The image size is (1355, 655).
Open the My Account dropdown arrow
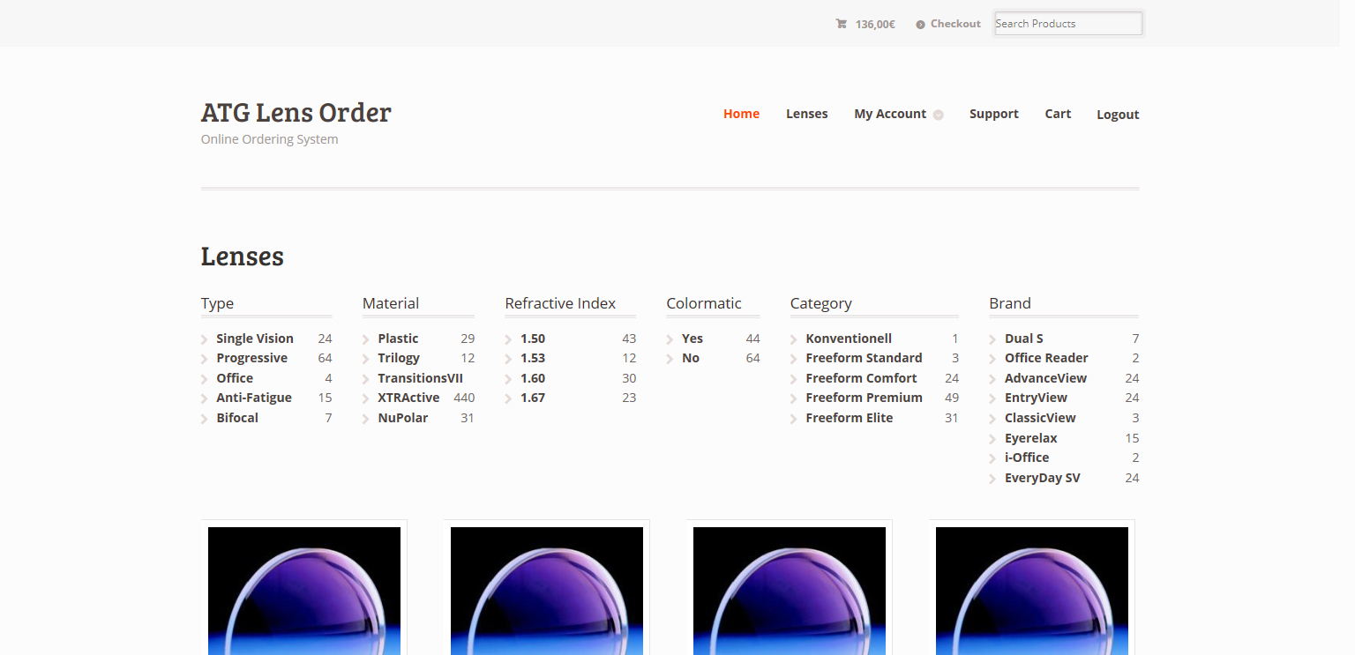939,115
